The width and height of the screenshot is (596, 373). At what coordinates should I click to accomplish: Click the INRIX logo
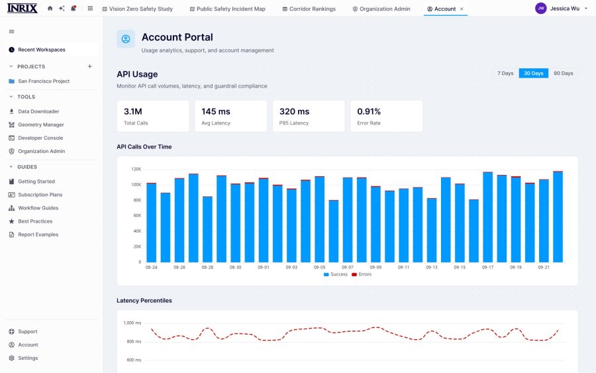(23, 8)
